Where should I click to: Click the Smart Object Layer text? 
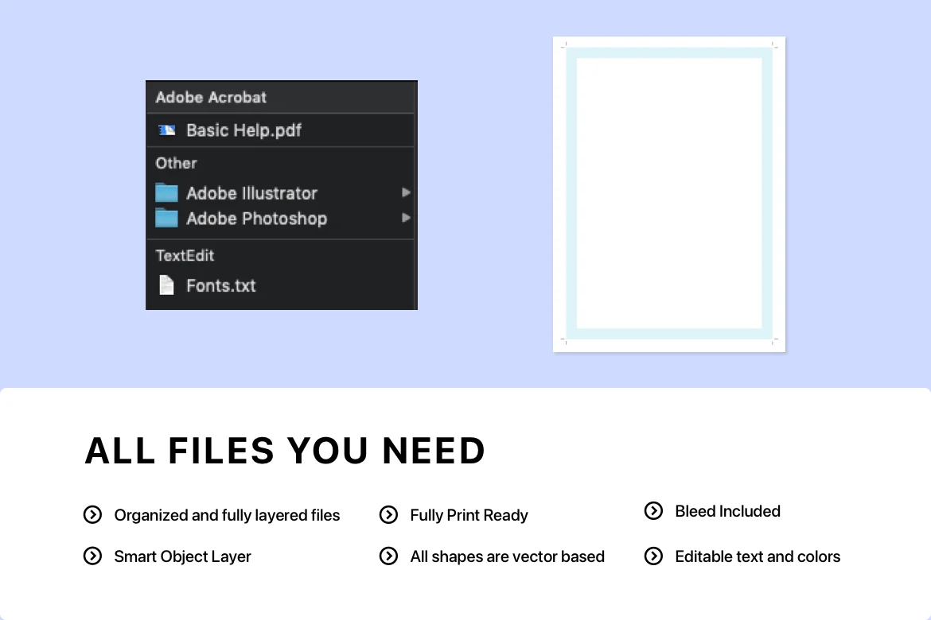[182, 556]
